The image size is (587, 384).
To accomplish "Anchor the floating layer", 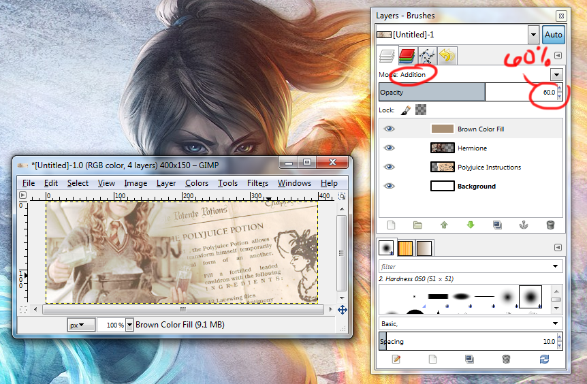I will coord(524,225).
